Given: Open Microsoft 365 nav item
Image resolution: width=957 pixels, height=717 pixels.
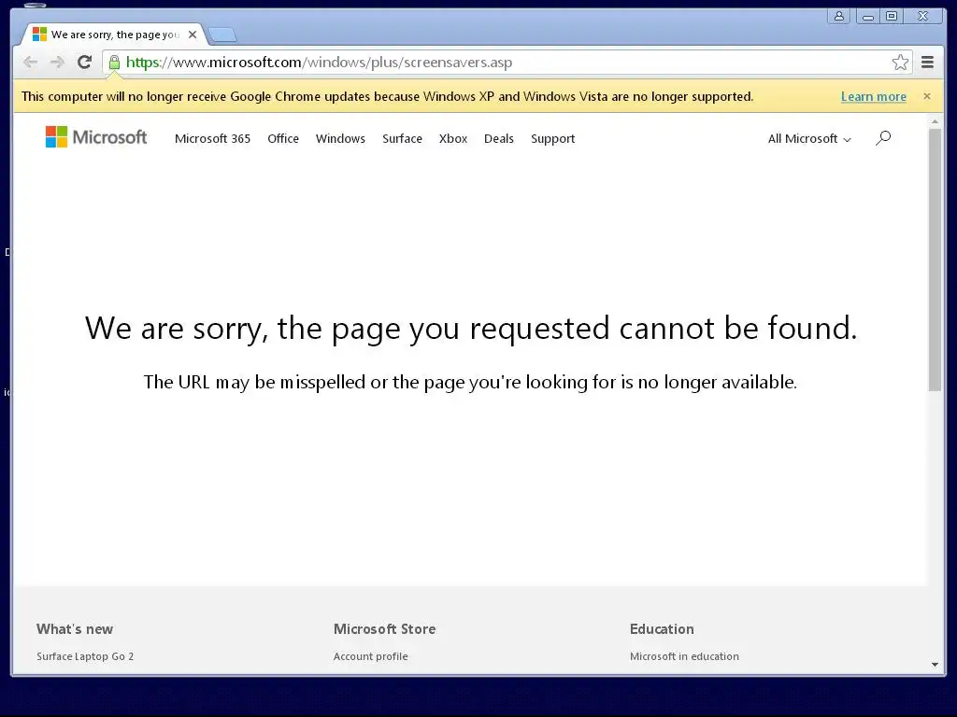Looking at the screenshot, I should tap(212, 138).
